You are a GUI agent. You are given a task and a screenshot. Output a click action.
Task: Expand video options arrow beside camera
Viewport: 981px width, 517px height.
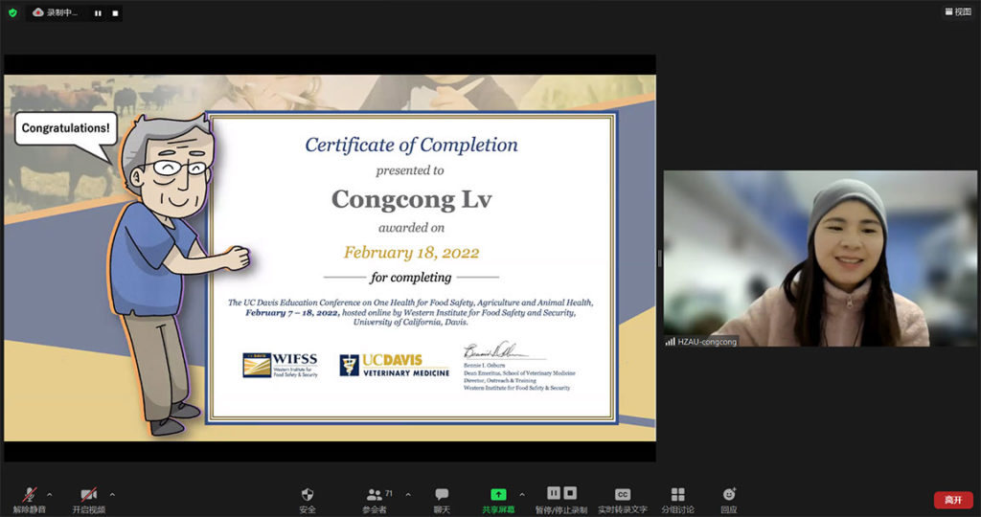(x=112, y=494)
